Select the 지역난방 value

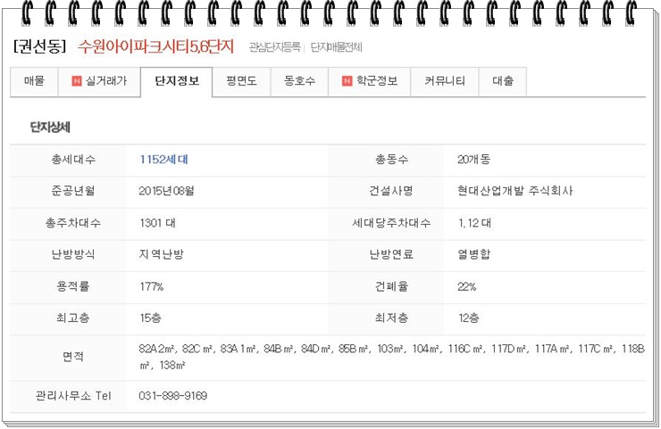point(162,255)
